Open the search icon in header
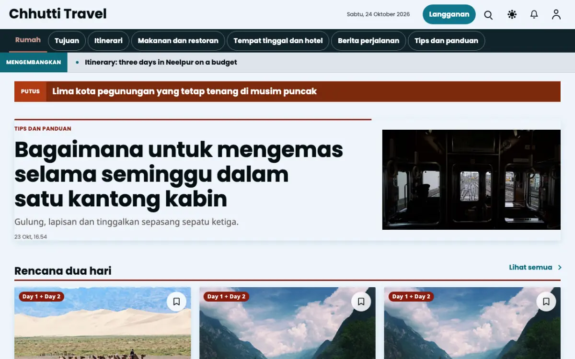This screenshot has width=575, height=359. click(488, 15)
